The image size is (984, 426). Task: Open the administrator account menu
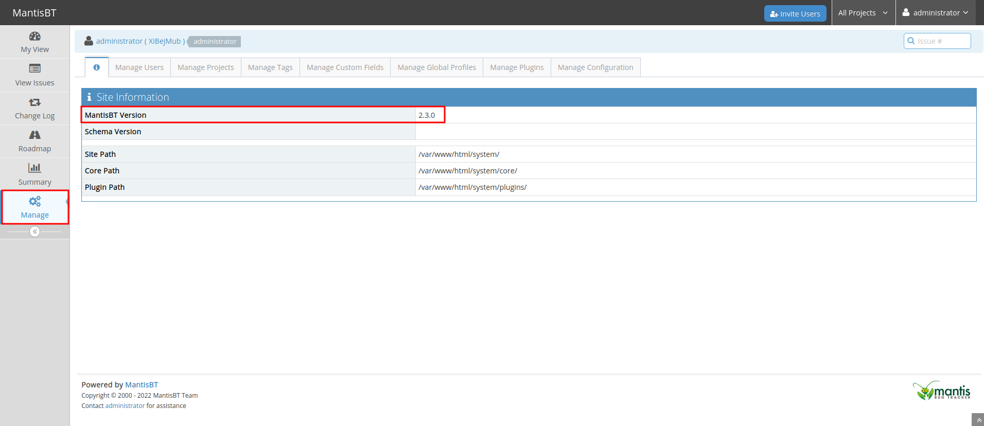[936, 12]
